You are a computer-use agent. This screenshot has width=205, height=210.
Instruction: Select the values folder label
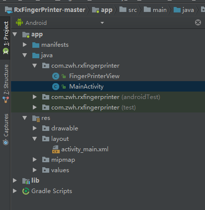click(60, 170)
